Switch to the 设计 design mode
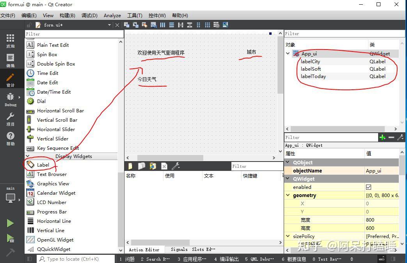This screenshot has width=407, height=263. 11,80
